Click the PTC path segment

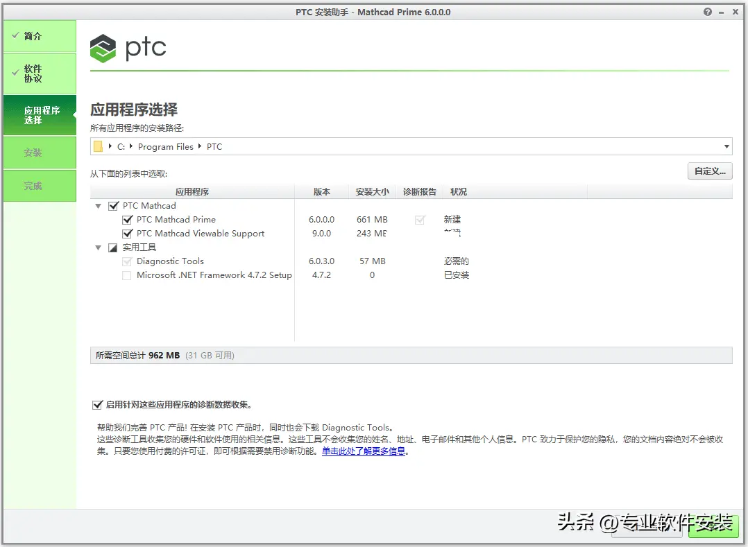(x=214, y=147)
